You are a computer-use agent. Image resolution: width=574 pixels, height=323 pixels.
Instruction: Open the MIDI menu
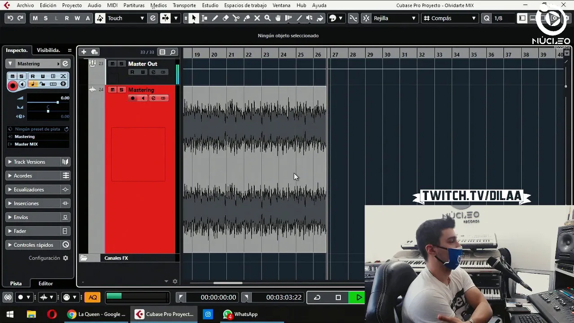(112, 5)
